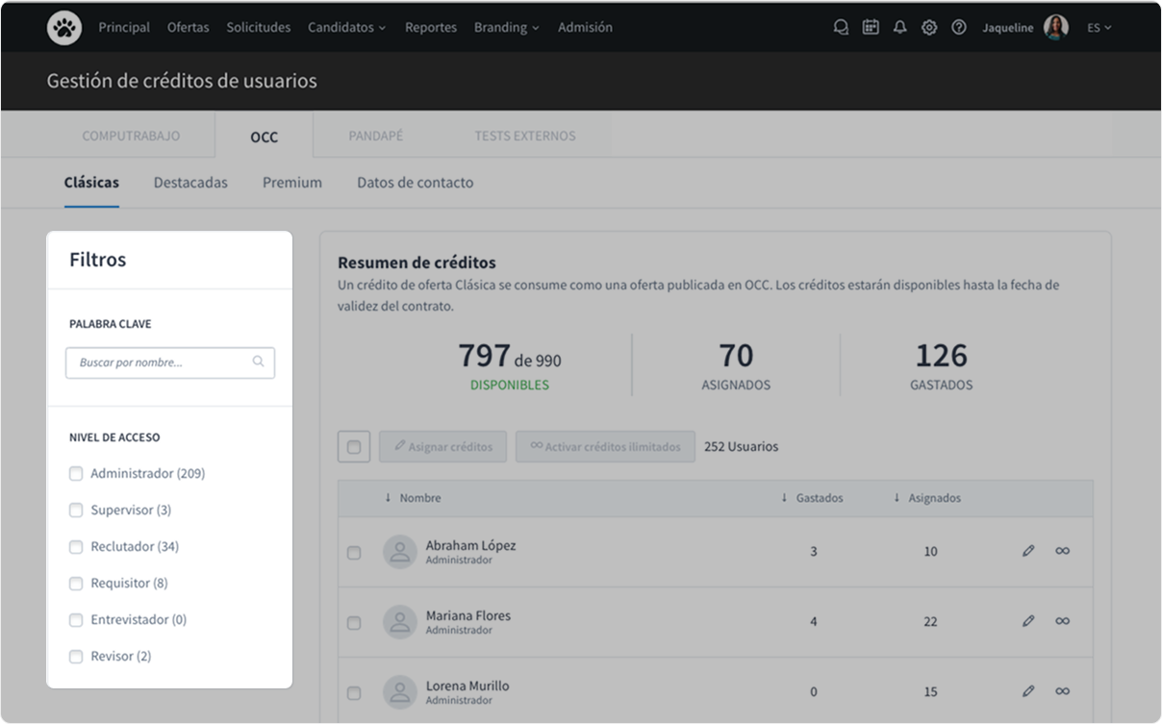Enable the Reclutador (34) filter checkbox
The width and height of the screenshot is (1162, 724).
pyautogui.click(x=76, y=547)
